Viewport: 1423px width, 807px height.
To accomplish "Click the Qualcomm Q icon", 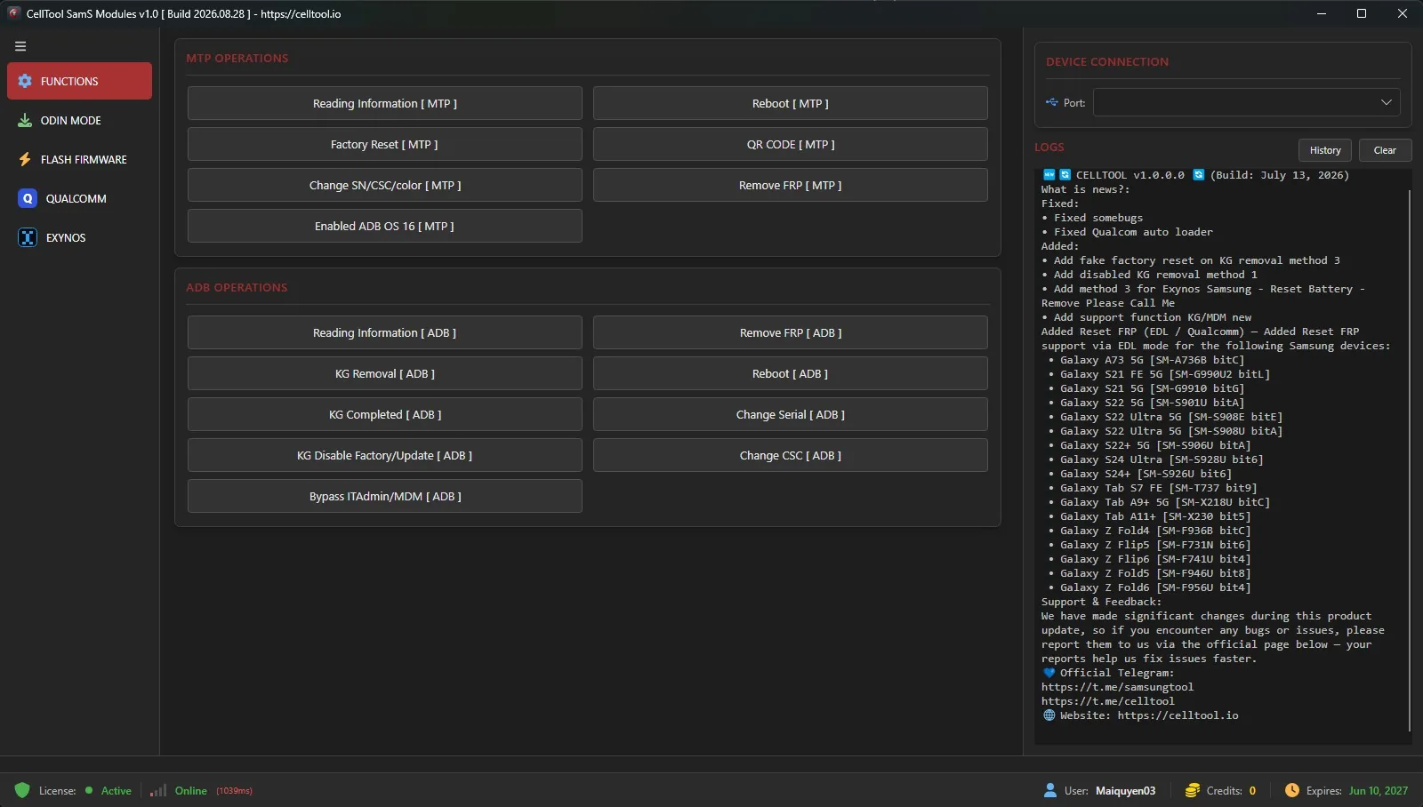I will coord(28,198).
